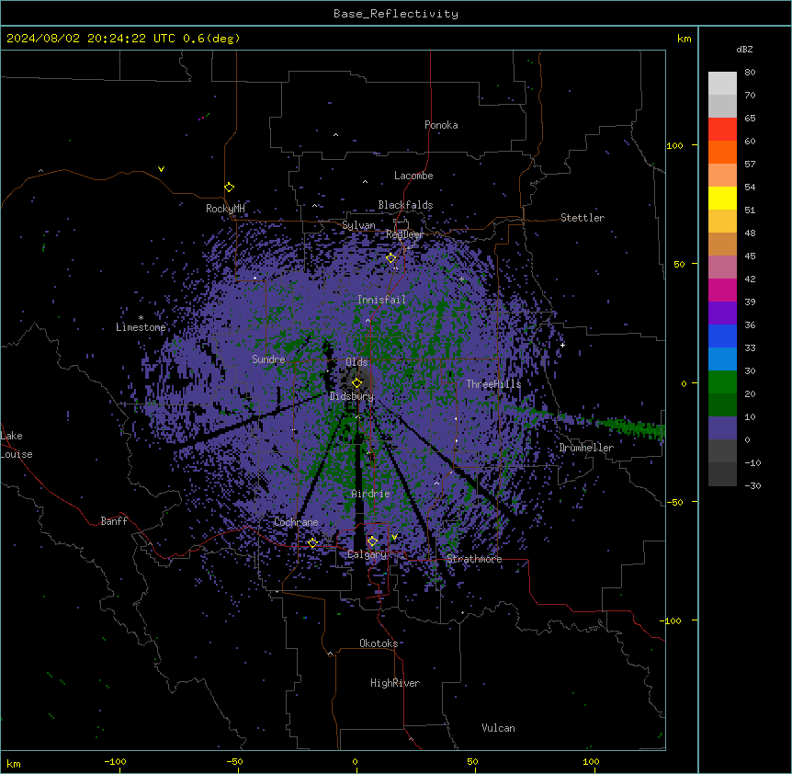
Task: Click the Innisfail label
Action: (x=381, y=300)
